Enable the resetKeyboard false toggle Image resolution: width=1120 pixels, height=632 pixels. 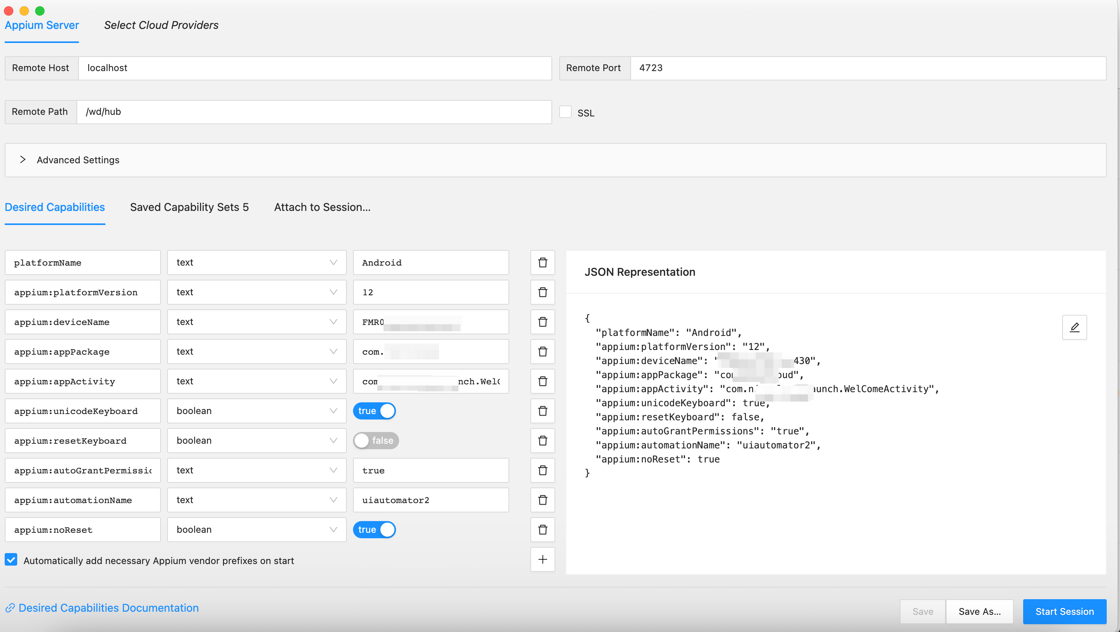[375, 441]
